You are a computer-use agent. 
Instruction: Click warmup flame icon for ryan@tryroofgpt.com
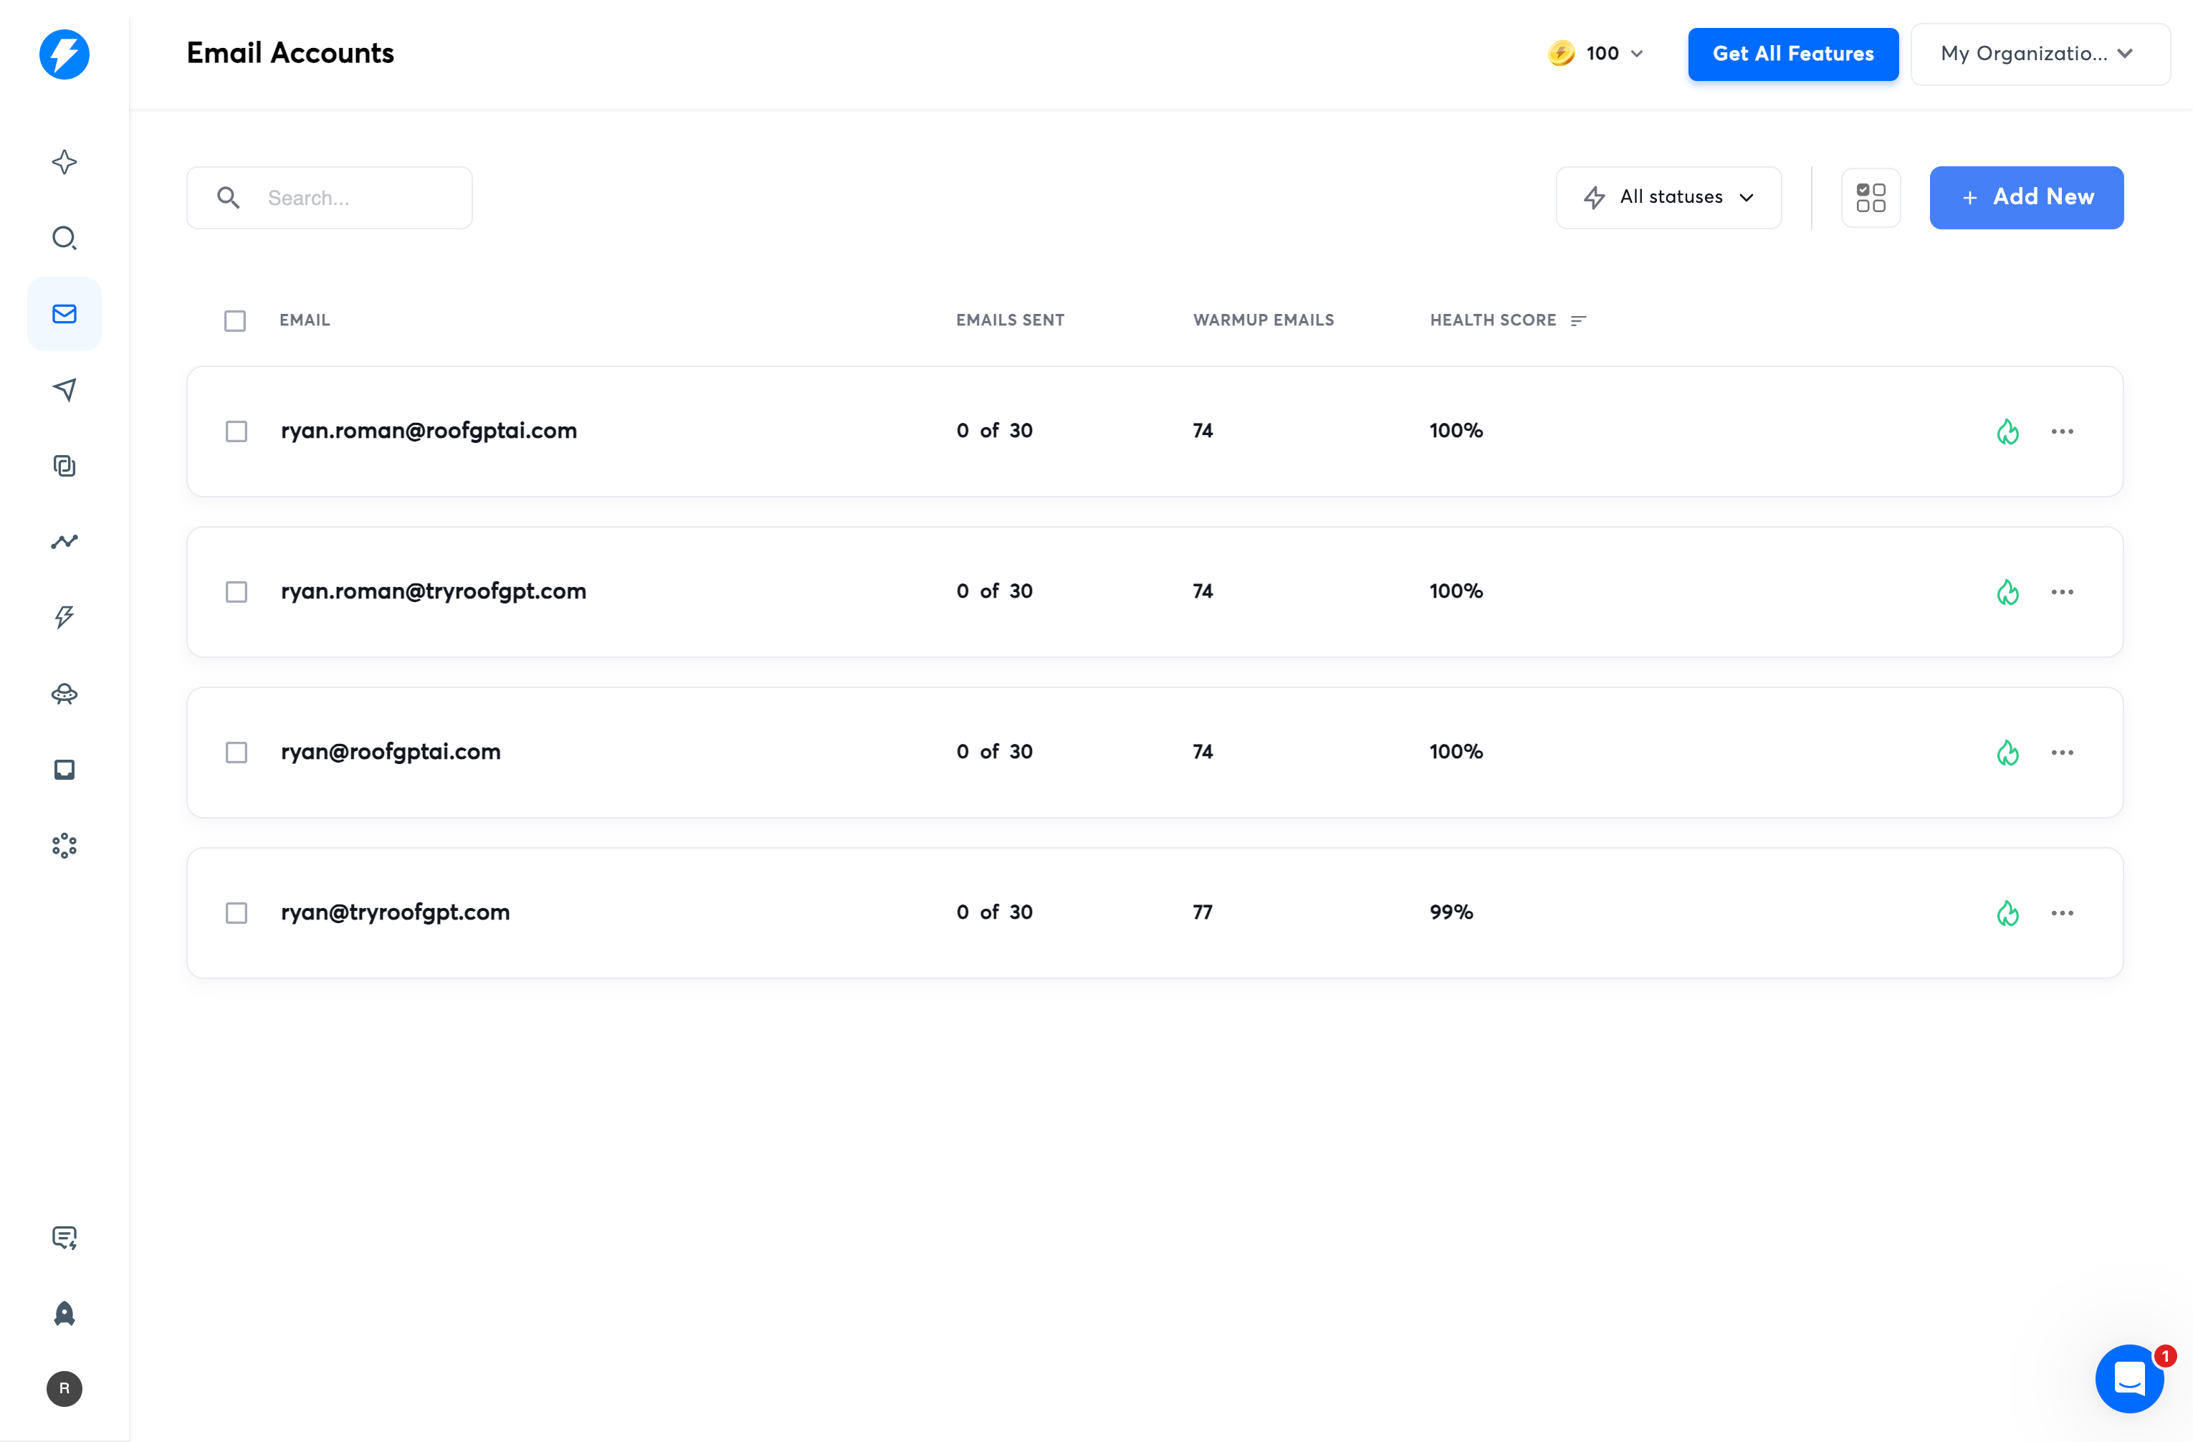tap(2008, 913)
